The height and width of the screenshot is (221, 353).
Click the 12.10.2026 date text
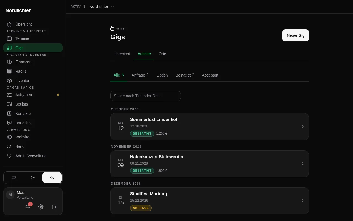click(x=139, y=126)
